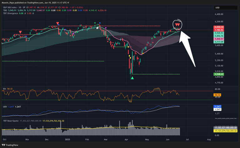Screen dimensions: 240x148
Task: Click the Dec label on the time axis
Action: 47,140
